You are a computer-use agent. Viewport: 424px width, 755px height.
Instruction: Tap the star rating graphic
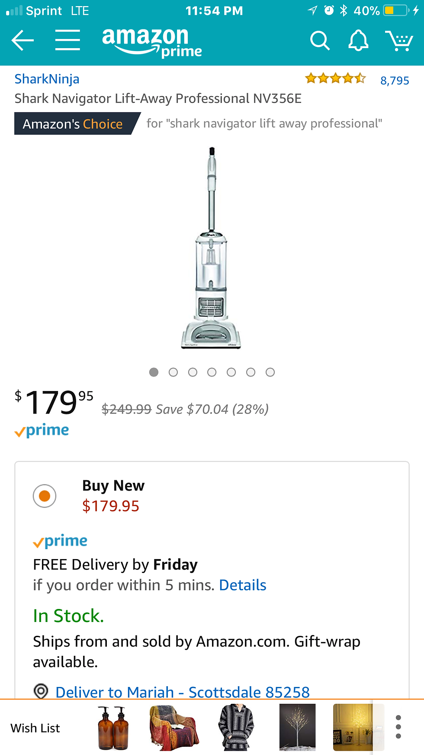point(335,78)
